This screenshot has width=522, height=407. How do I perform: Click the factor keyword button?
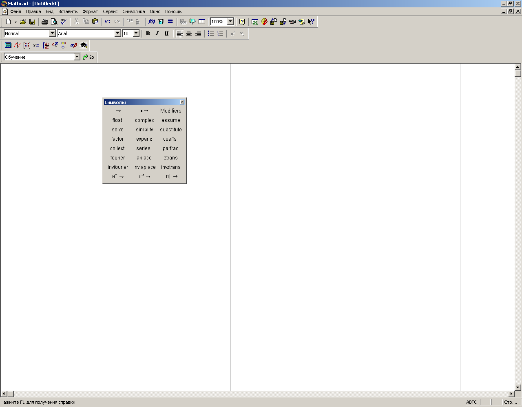pos(117,139)
